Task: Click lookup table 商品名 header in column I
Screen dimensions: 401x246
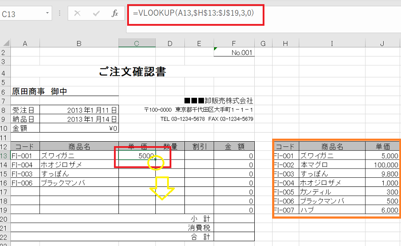Action: (x=332, y=146)
